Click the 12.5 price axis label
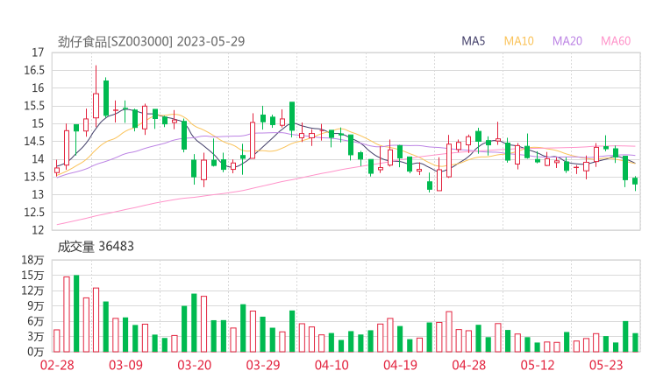 pyautogui.click(x=34, y=213)
